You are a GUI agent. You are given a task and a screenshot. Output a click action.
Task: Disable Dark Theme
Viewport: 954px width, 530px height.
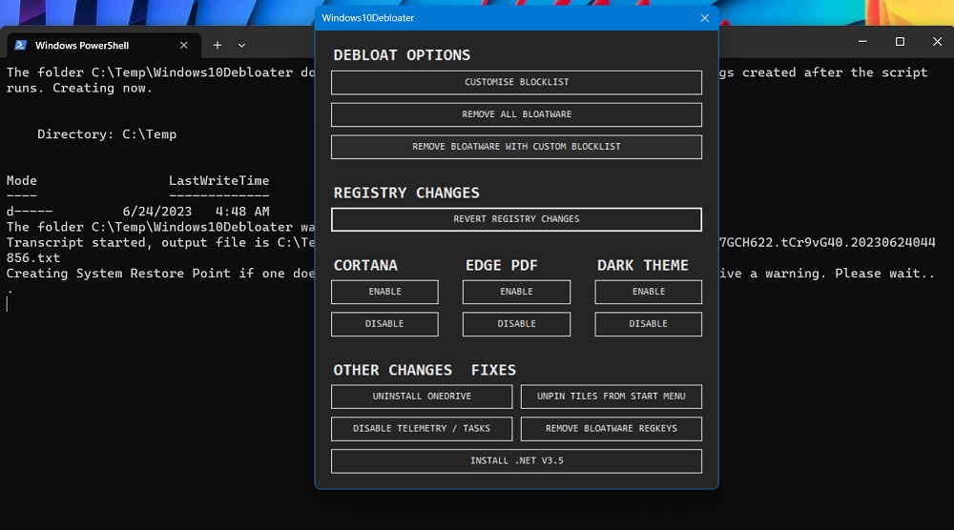click(648, 324)
